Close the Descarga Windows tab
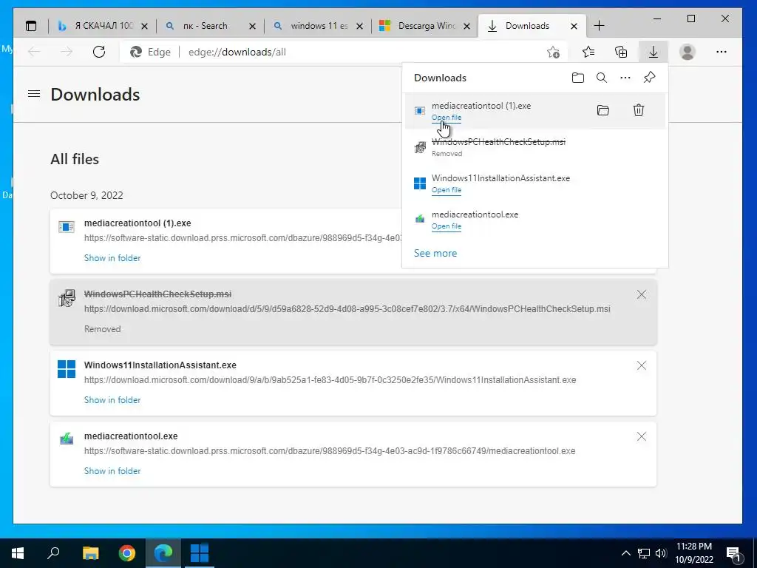Screen dimensions: 757x568 (466, 26)
